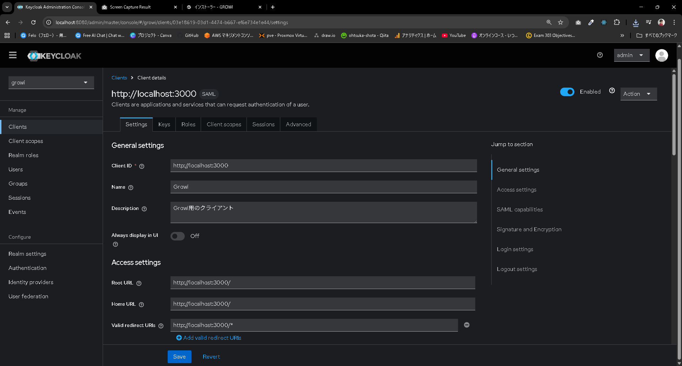Toggle the client Enabled switch
The image size is (682, 366).
567,92
